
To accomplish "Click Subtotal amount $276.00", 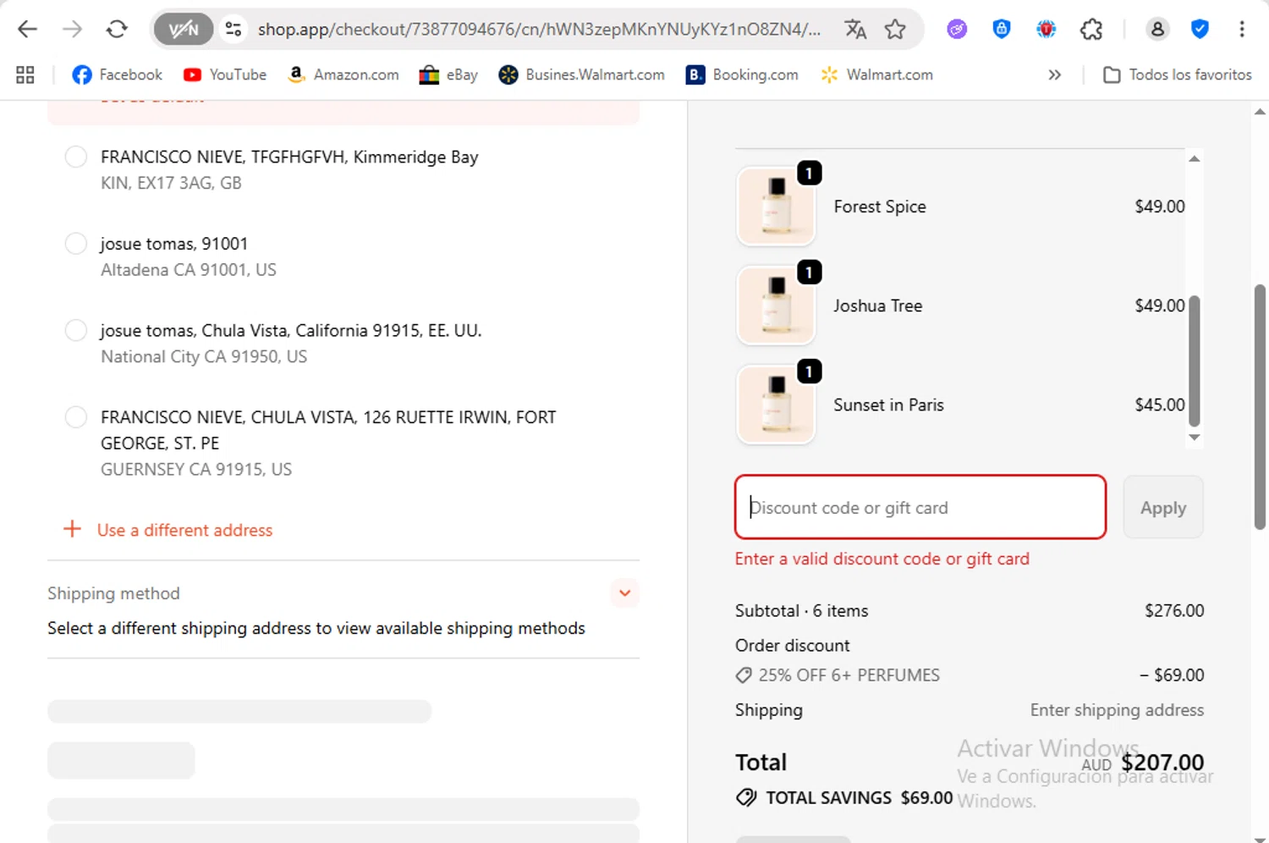I will click(x=1174, y=610).
